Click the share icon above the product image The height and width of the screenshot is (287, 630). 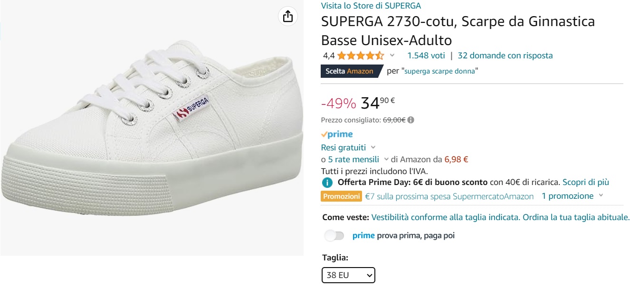pos(287,16)
